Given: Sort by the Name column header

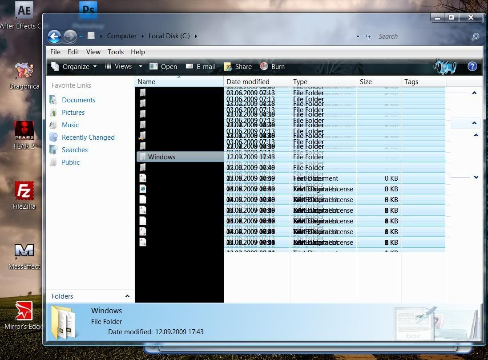Looking at the screenshot, I should [x=179, y=81].
